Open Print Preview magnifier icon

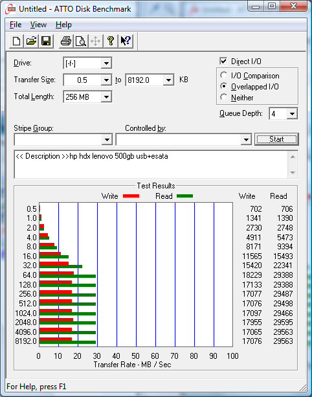(81, 41)
